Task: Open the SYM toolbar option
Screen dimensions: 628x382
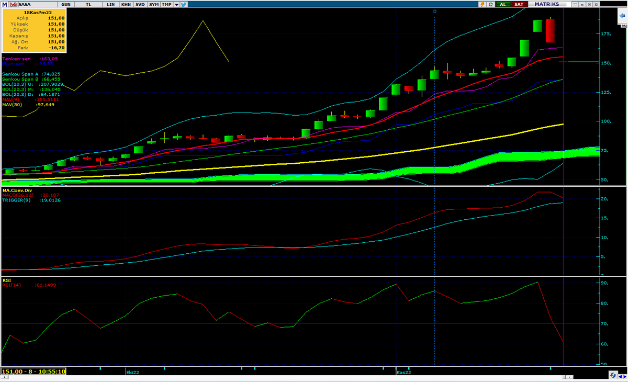Action: point(153,4)
